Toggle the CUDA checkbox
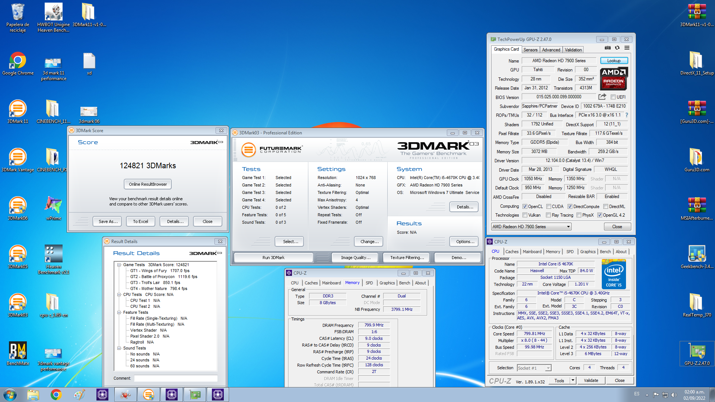Viewport: 715px width, 402px height. click(549, 207)
